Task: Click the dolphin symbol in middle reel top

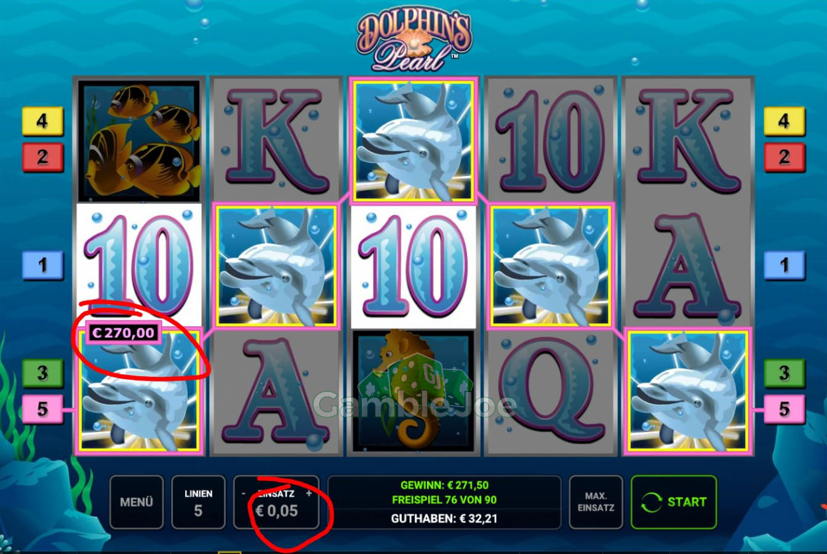Action: (x=413, y=140)
